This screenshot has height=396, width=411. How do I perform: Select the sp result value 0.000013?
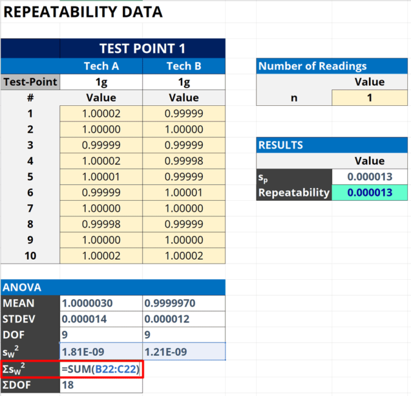coord(370,177)
